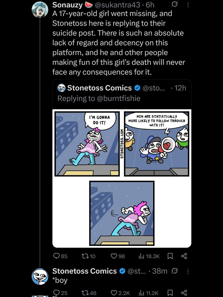This screenshot has width=223, height=297.
Task: Repost Sonauzy's tweet with 10 reposts
Action: tap(88, 256)
